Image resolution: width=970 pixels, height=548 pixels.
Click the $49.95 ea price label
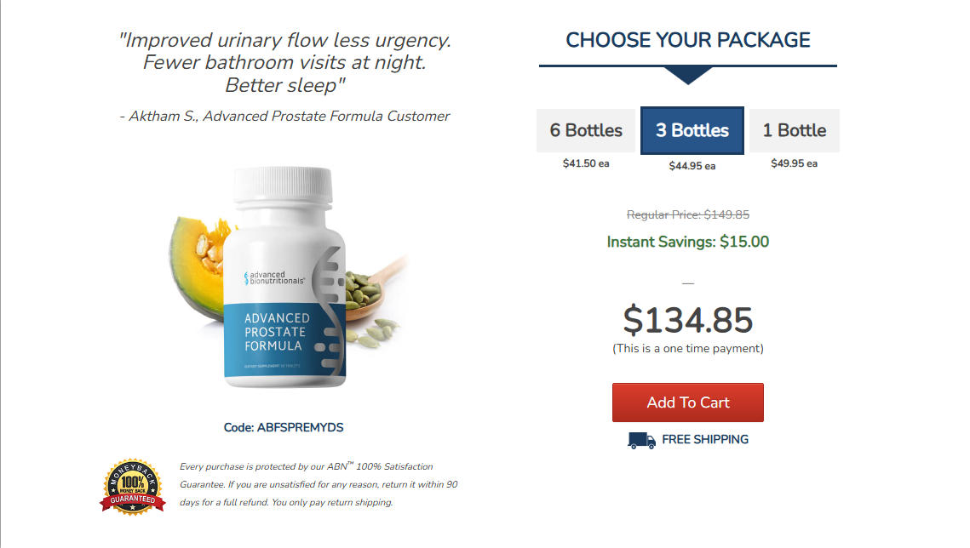[793, 163]
